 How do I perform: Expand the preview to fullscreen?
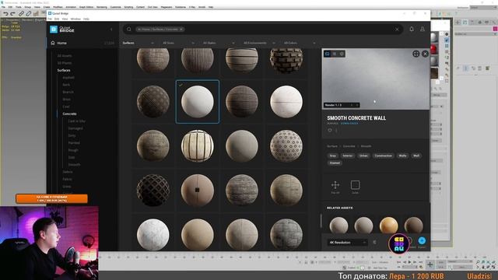tap(416, 54)
